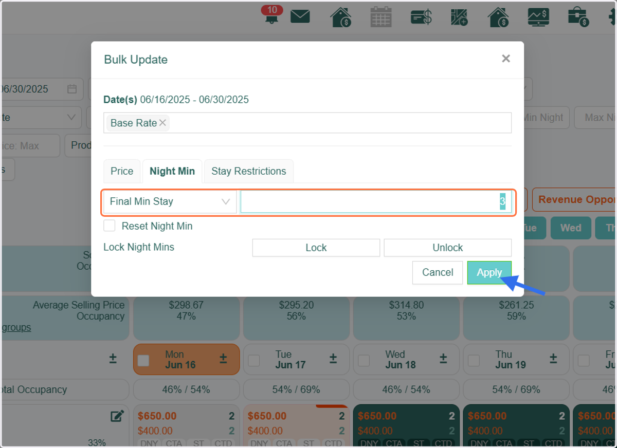Click the Wed weekday filter button
The height and width of the screenshot is (448, 617).
[571, 228]
